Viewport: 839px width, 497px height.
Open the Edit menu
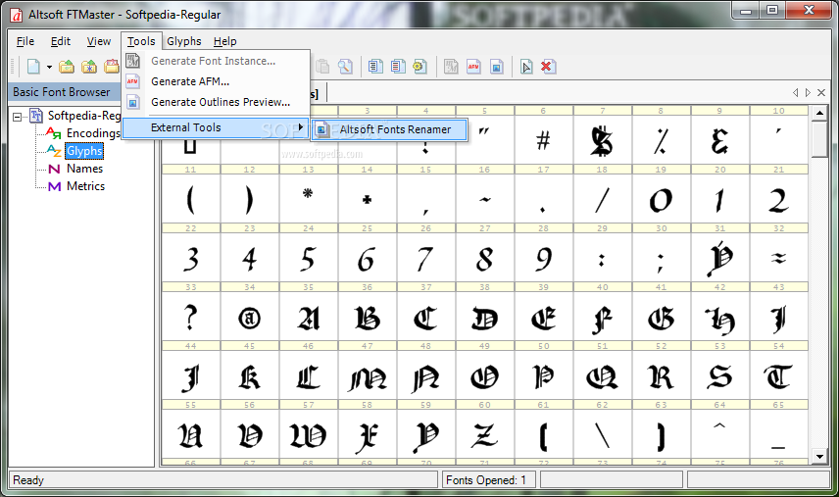pyautogui.click(x=61, y=41)
